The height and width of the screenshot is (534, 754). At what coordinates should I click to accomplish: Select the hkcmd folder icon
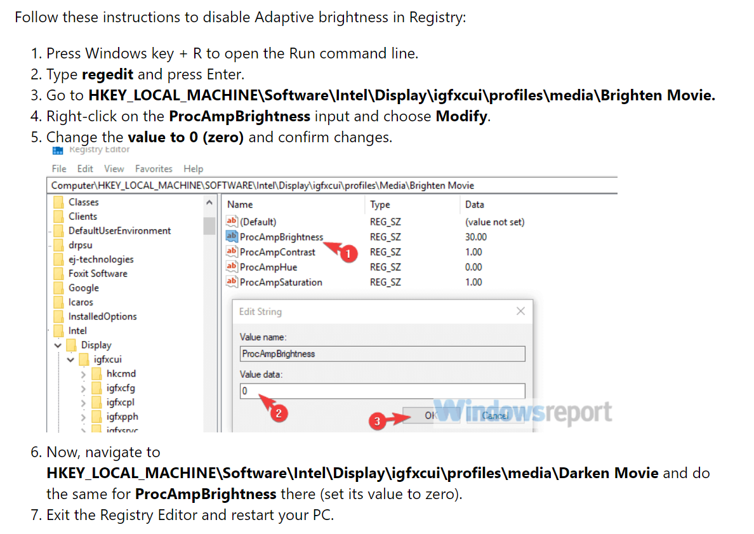[96, 374]
